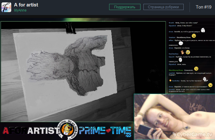Click the round Burritos badge logo

pos(68,129)
